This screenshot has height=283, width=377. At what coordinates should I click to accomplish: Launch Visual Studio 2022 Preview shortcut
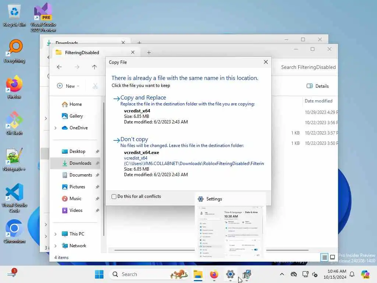(43, 17)
